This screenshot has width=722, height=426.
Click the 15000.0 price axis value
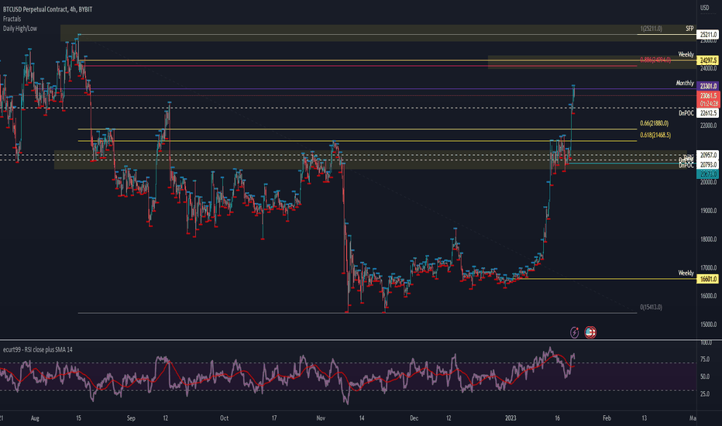pyautogui.click(x=708, y=325)
